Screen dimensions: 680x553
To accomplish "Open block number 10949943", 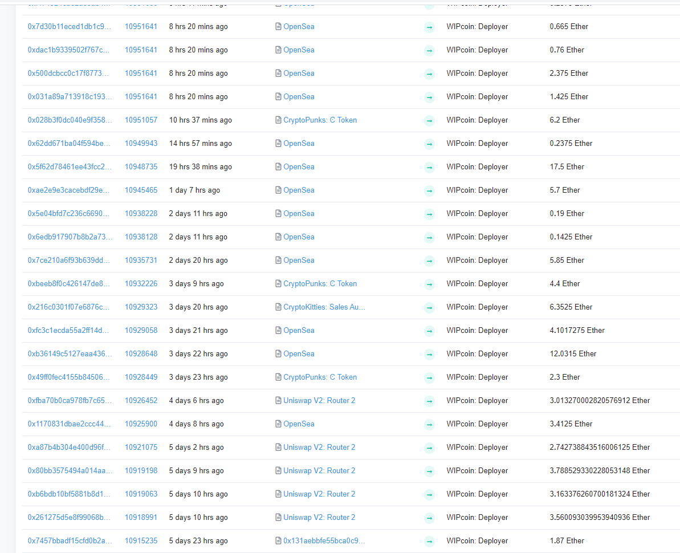I will click(x=141, y=144).
